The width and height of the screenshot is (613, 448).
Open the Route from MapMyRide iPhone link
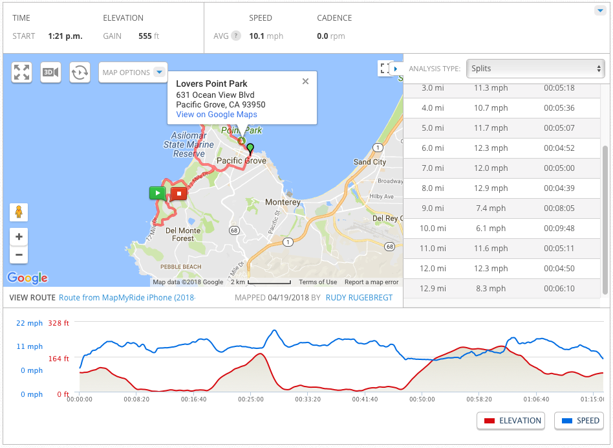pyautogui.click(x=127, y=298)
